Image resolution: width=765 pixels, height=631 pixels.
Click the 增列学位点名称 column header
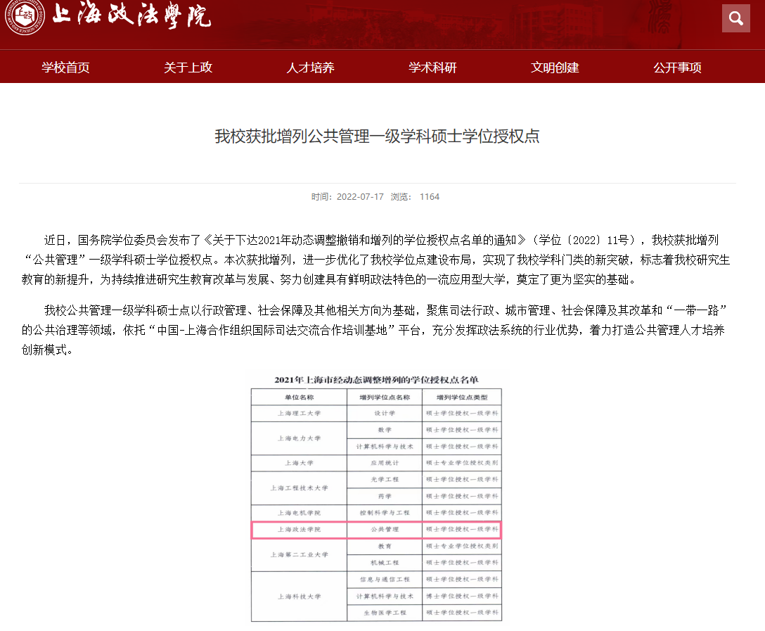[385, 397]
